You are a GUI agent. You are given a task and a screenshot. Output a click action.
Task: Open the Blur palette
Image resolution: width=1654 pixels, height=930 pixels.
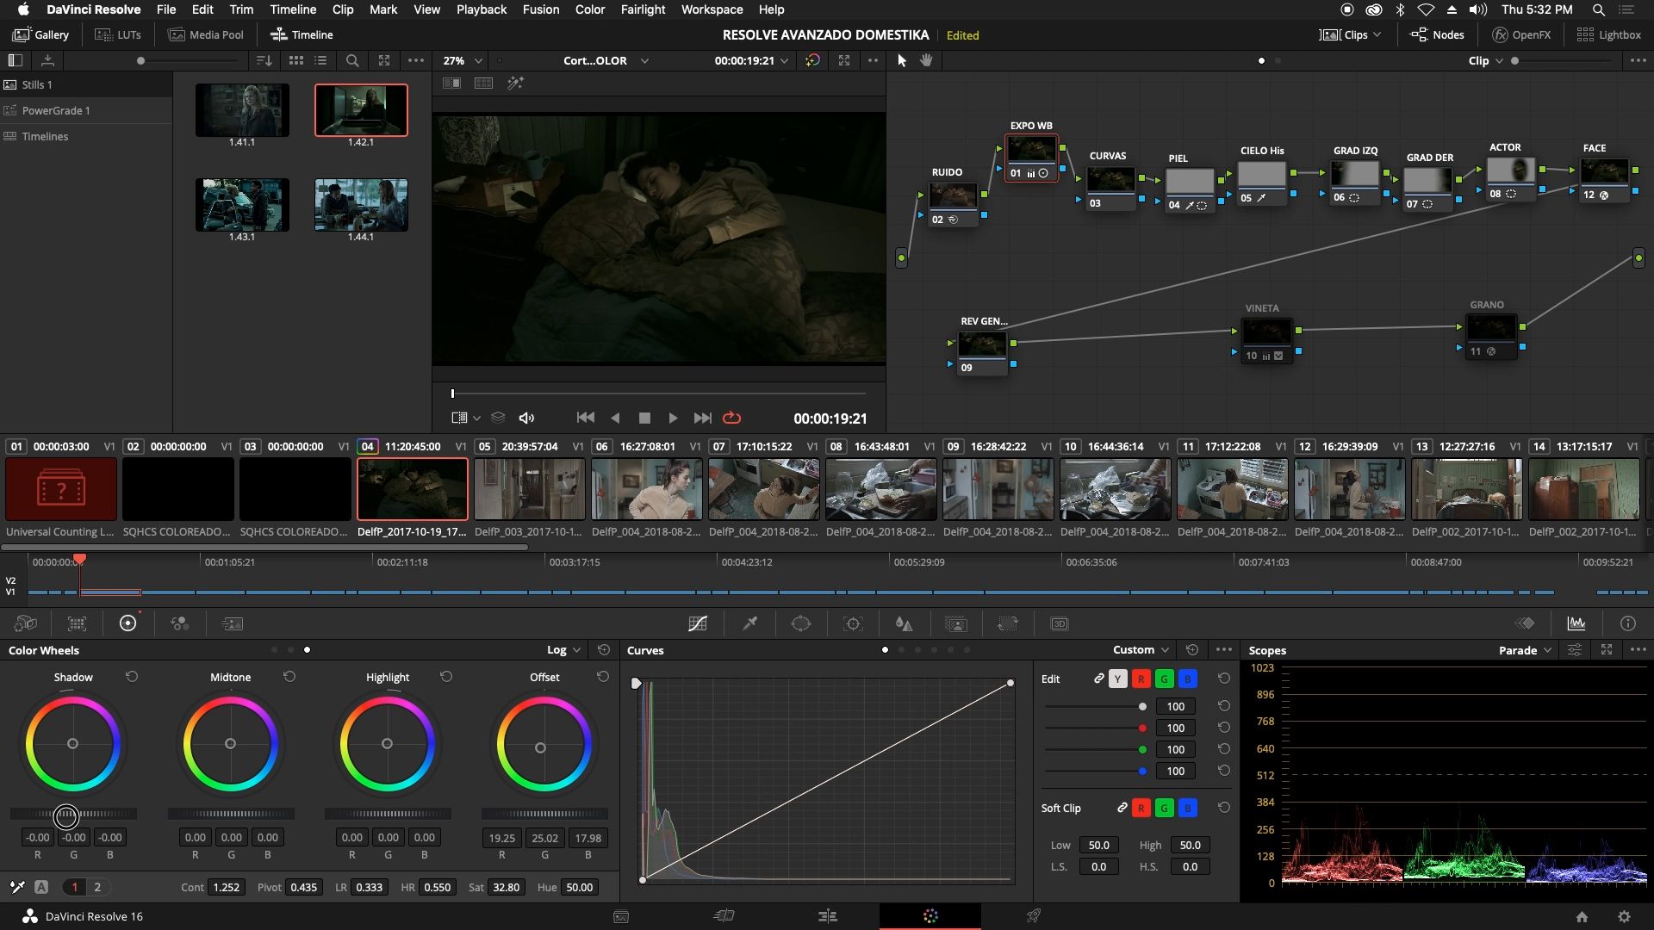905,623
